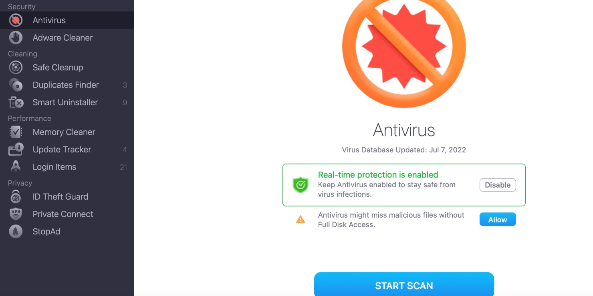
Task: Click the Adware Cleaner hand icon
Action: point(16,38)
